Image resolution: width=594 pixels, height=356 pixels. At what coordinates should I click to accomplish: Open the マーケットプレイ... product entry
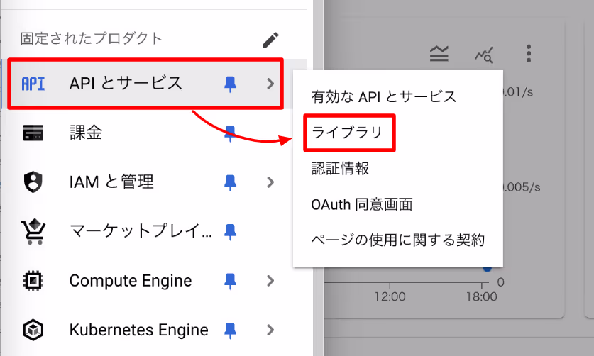[153, 231]
